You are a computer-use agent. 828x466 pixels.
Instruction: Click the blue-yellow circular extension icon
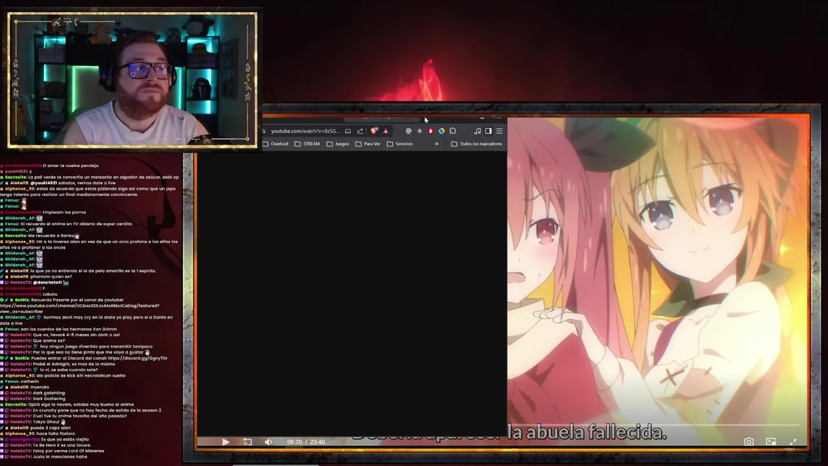pyautogui.click(x=441, y=131)
